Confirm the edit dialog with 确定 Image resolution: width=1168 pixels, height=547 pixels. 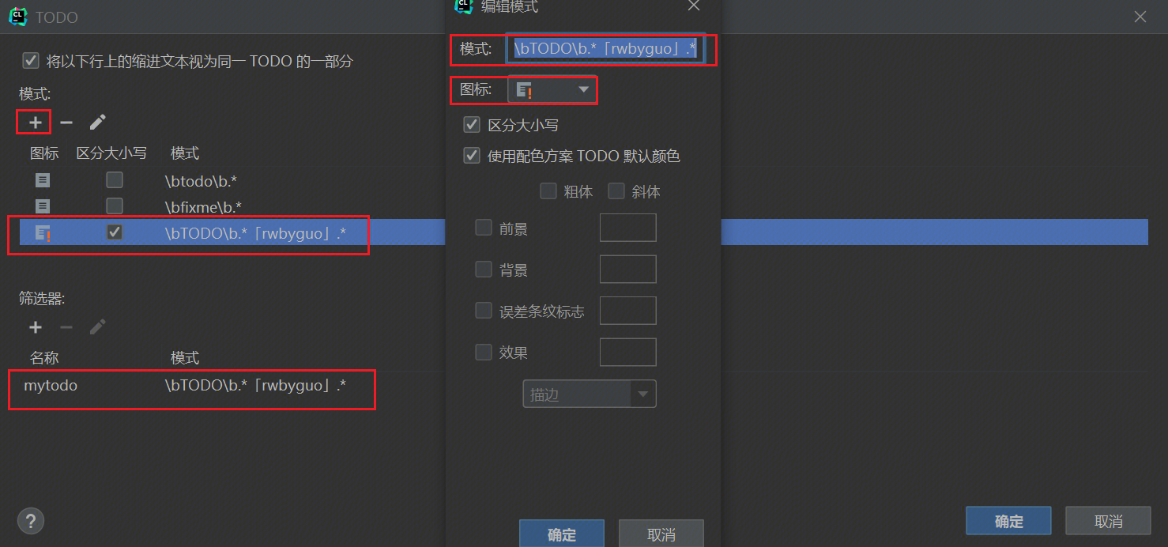(x=562, y=534)
